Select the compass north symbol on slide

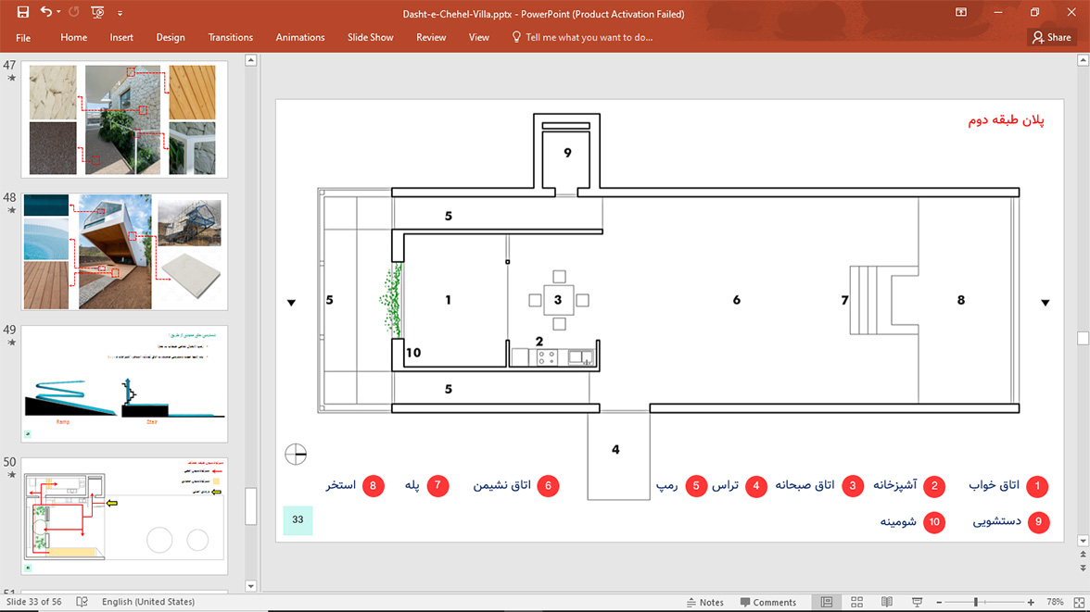(x=296, y=455)
